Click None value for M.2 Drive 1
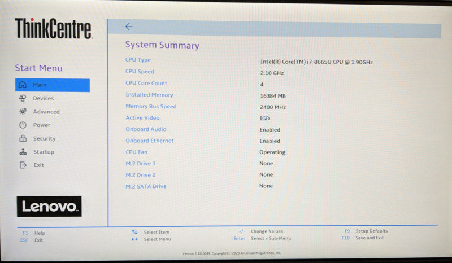452x263 pixels. (x=266, y=163)
